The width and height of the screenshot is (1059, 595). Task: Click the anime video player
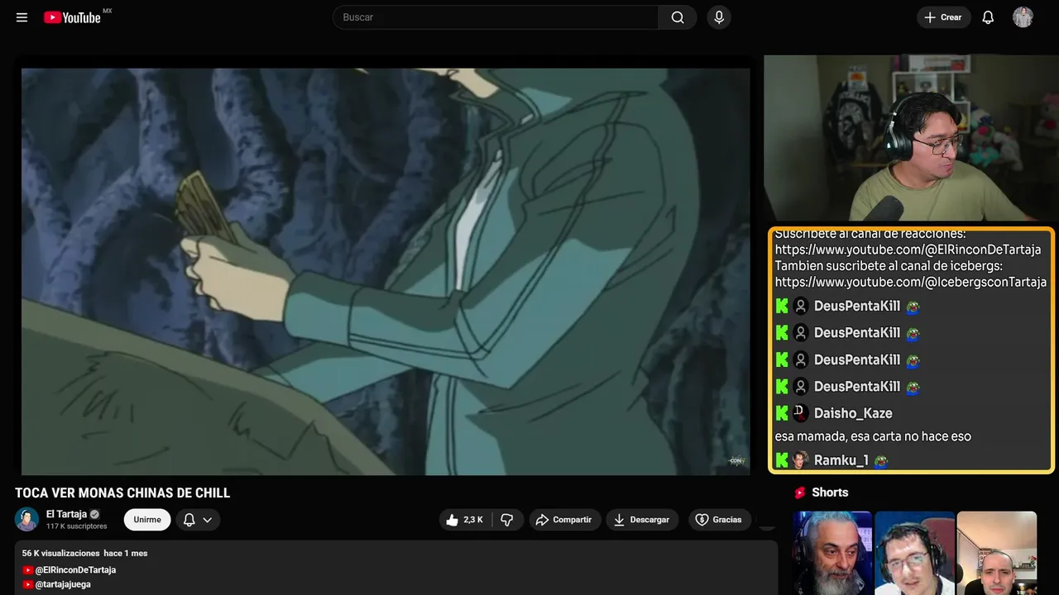pyautogui.click(x=386, y=271)
